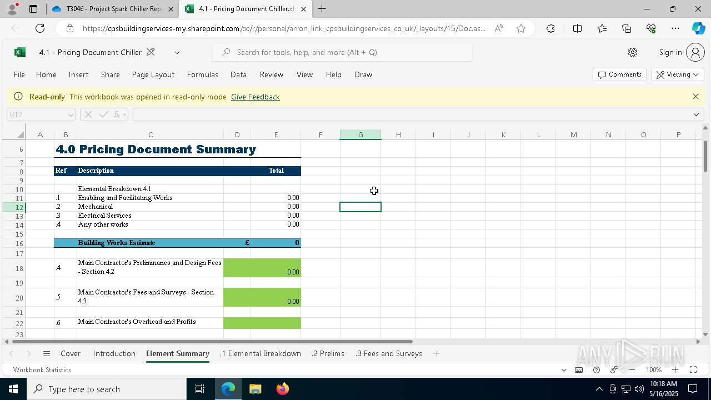Open help question mark in status bar
This screenshot has height=400, width=711.
[597, 370]
